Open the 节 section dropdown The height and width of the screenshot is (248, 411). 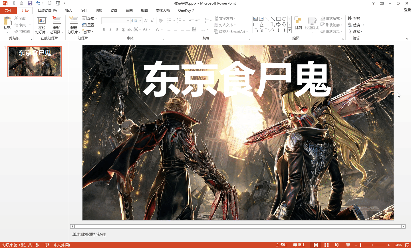[88, 31]
